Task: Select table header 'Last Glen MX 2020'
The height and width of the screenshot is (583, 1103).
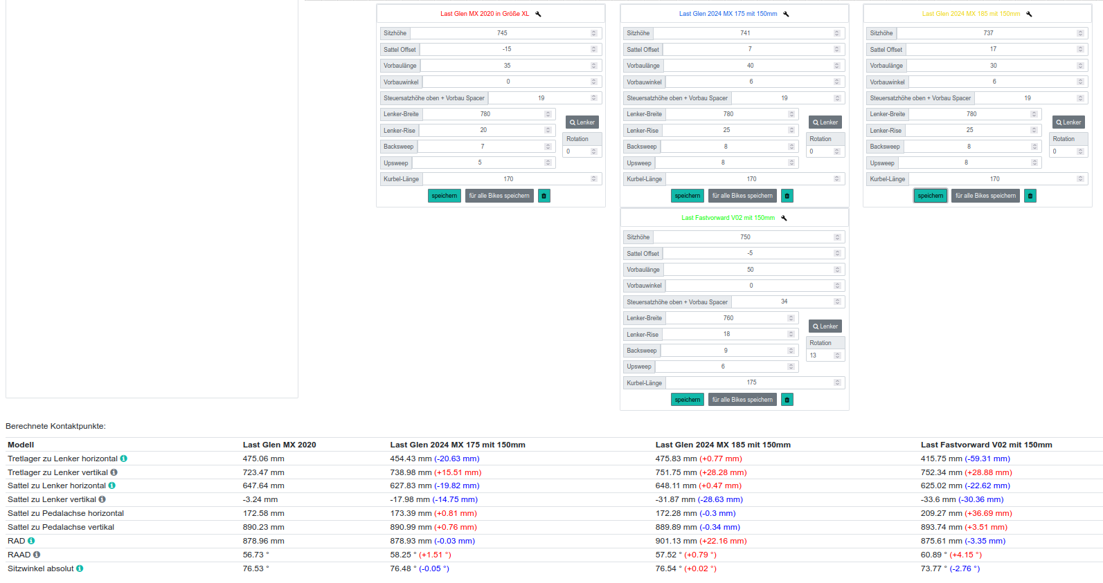Action: (279, 445)
